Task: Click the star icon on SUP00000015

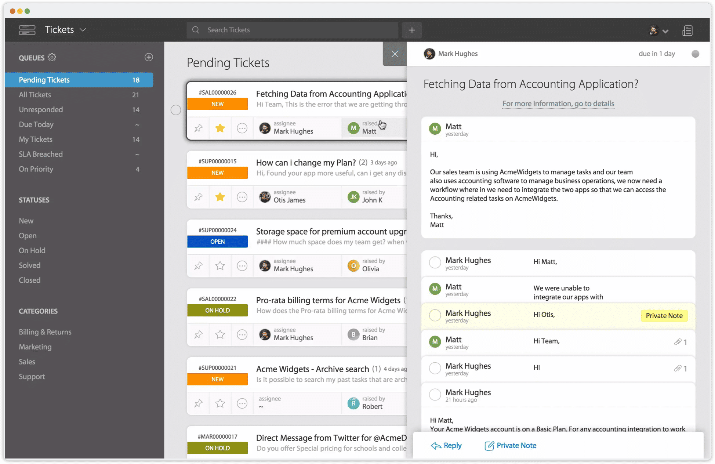Action: (220, 196)
